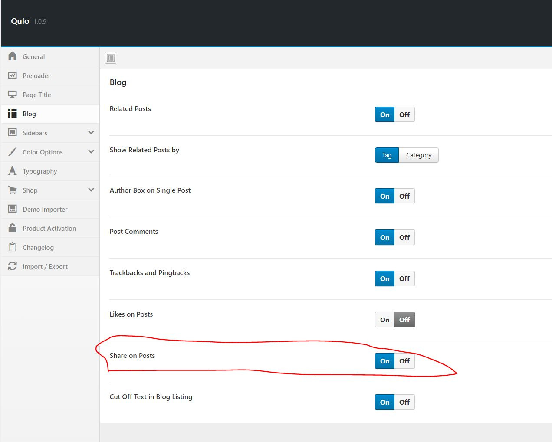Open Product Activation section
The image size is (552, 442).
[50, 228]
